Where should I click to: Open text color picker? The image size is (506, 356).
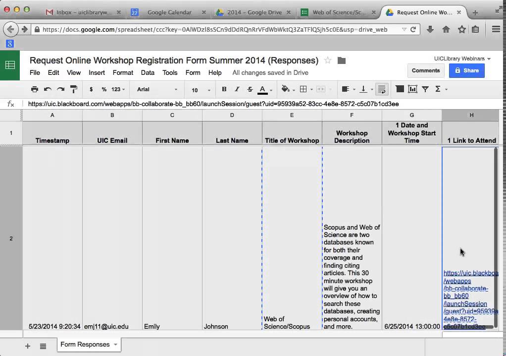pos(263,90)
